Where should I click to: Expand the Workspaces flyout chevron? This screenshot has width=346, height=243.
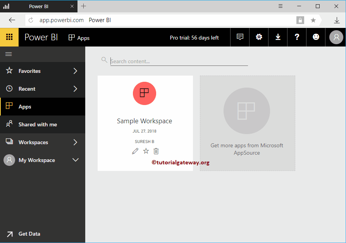pos(75,142)
